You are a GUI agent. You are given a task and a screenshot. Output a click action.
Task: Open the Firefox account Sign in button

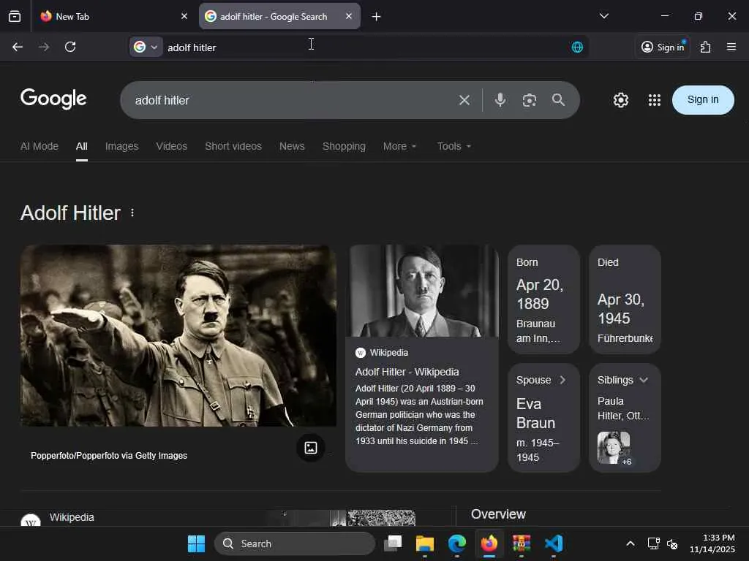(663, 47)
